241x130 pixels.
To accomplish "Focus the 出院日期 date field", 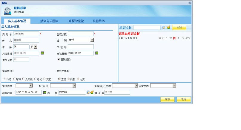I will pyautogui.click(x=81, y=53).
